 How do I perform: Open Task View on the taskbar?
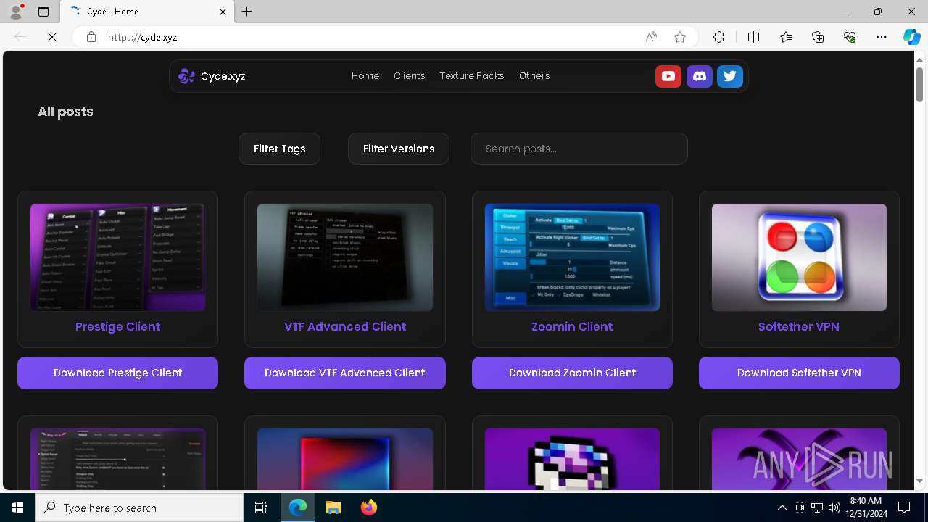coord(261,507)
